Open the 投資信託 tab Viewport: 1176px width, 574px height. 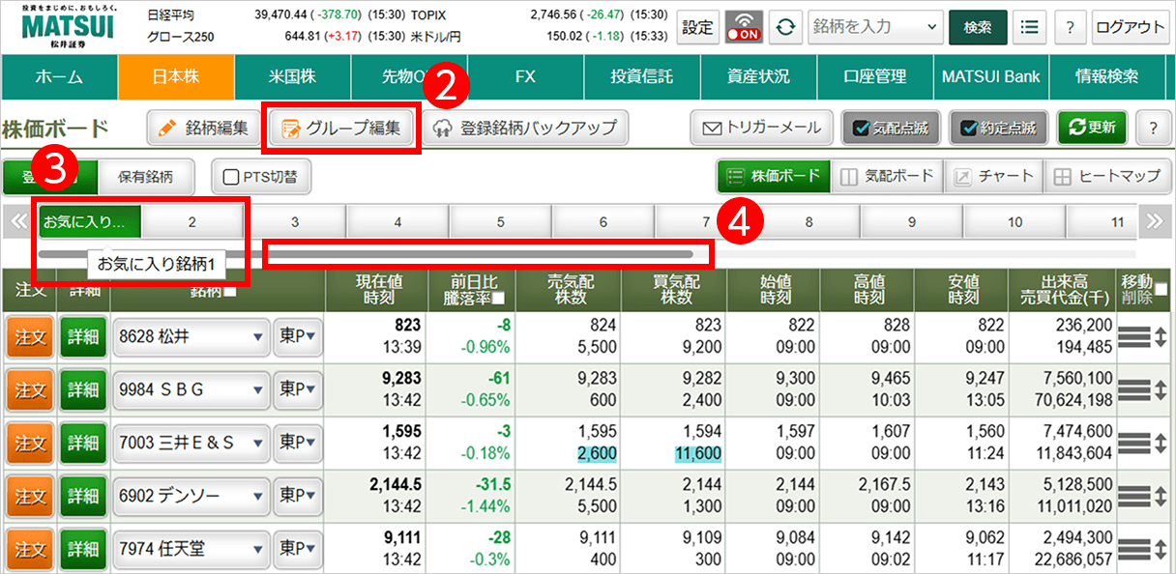(641, 77)
